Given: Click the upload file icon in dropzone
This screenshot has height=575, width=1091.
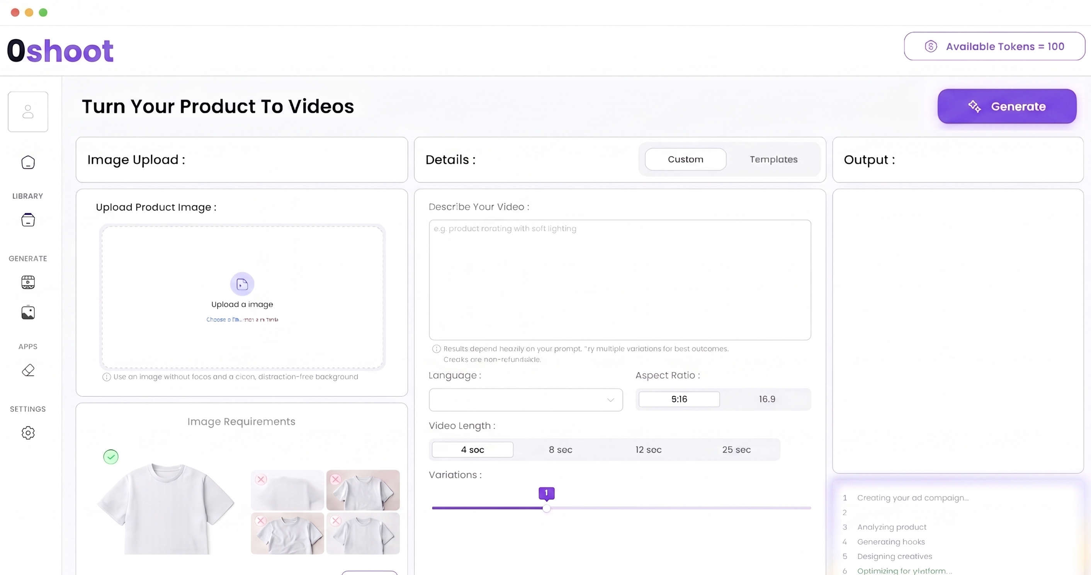Looking at the screenshot, I should 242,284.
